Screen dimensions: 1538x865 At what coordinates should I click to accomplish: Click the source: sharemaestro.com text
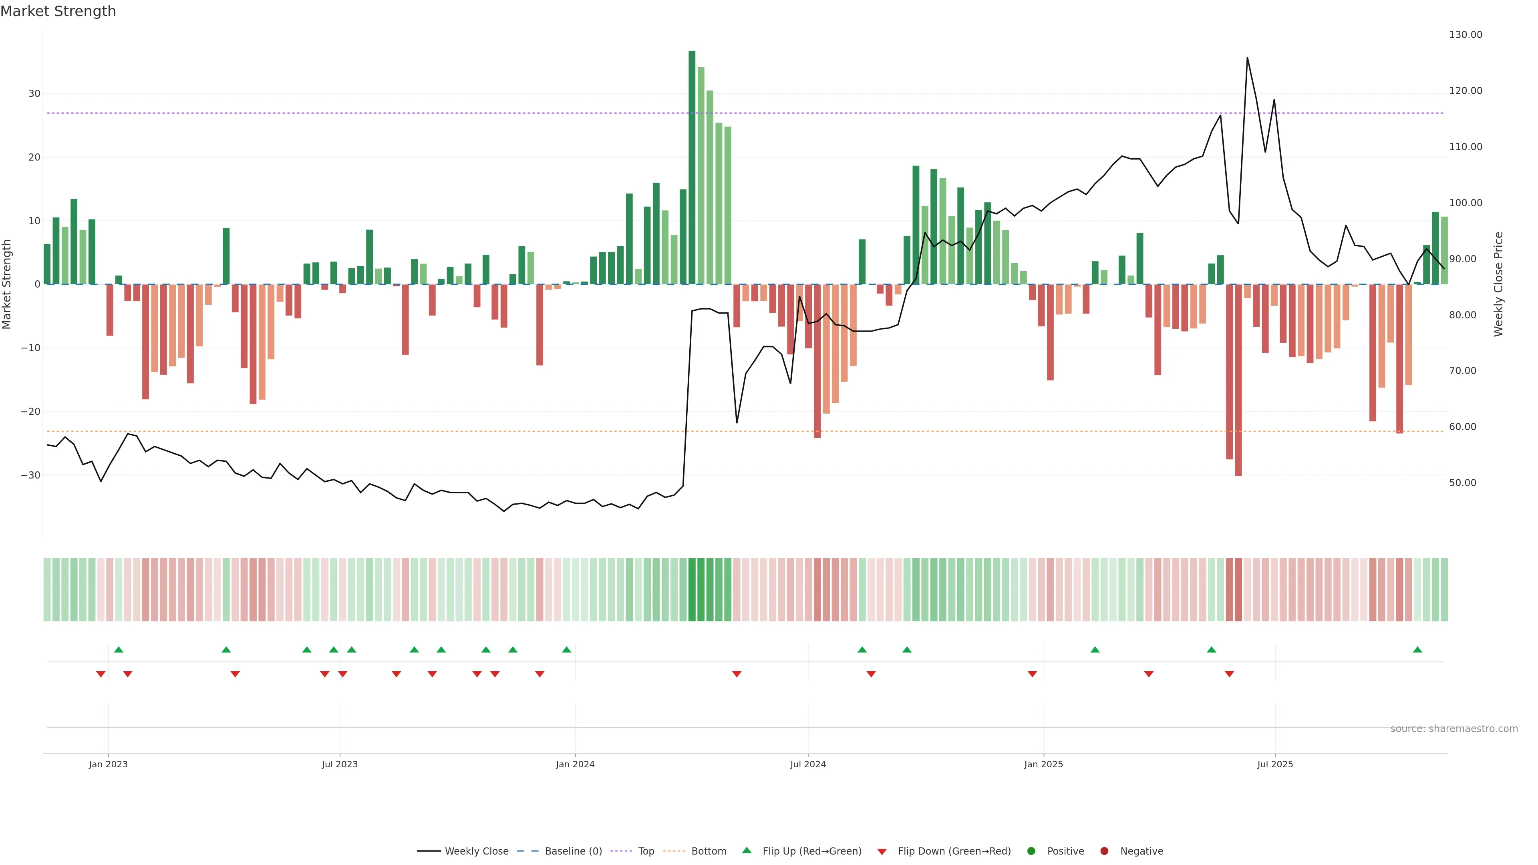pyautogui.click(x=1454, y=729)
